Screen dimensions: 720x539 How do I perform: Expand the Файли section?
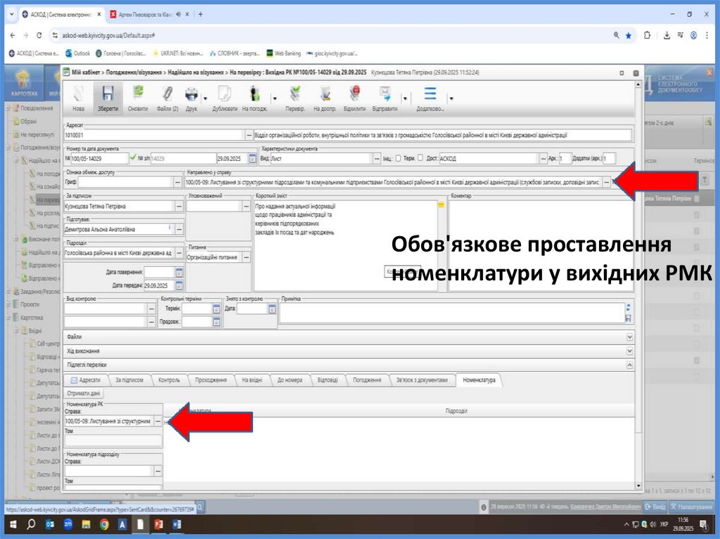(x=629, y=337)
